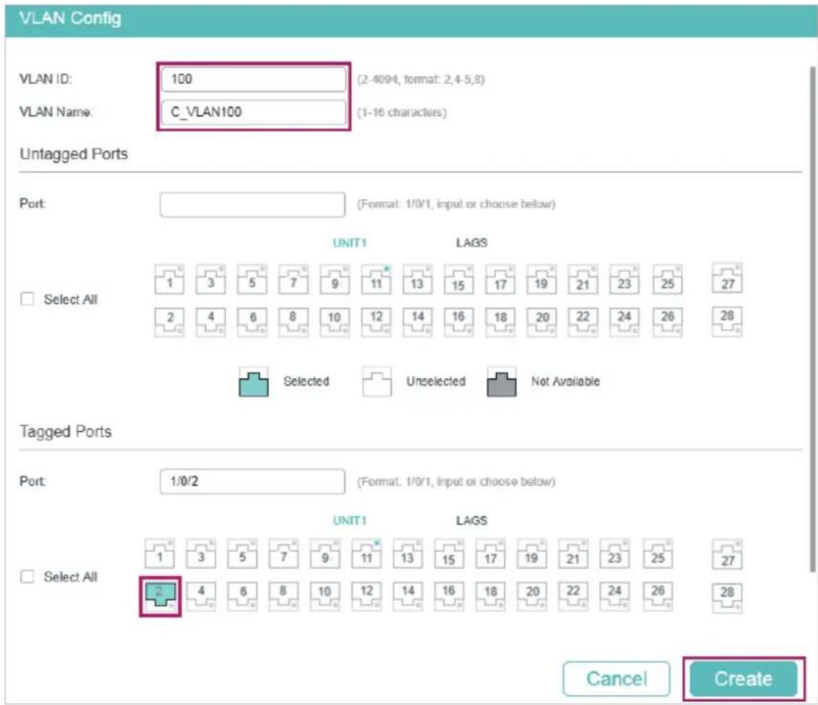Switch to UNIT1 tab in Tagged Ports
Screen dimensions: 818x705
pos(350,521)
